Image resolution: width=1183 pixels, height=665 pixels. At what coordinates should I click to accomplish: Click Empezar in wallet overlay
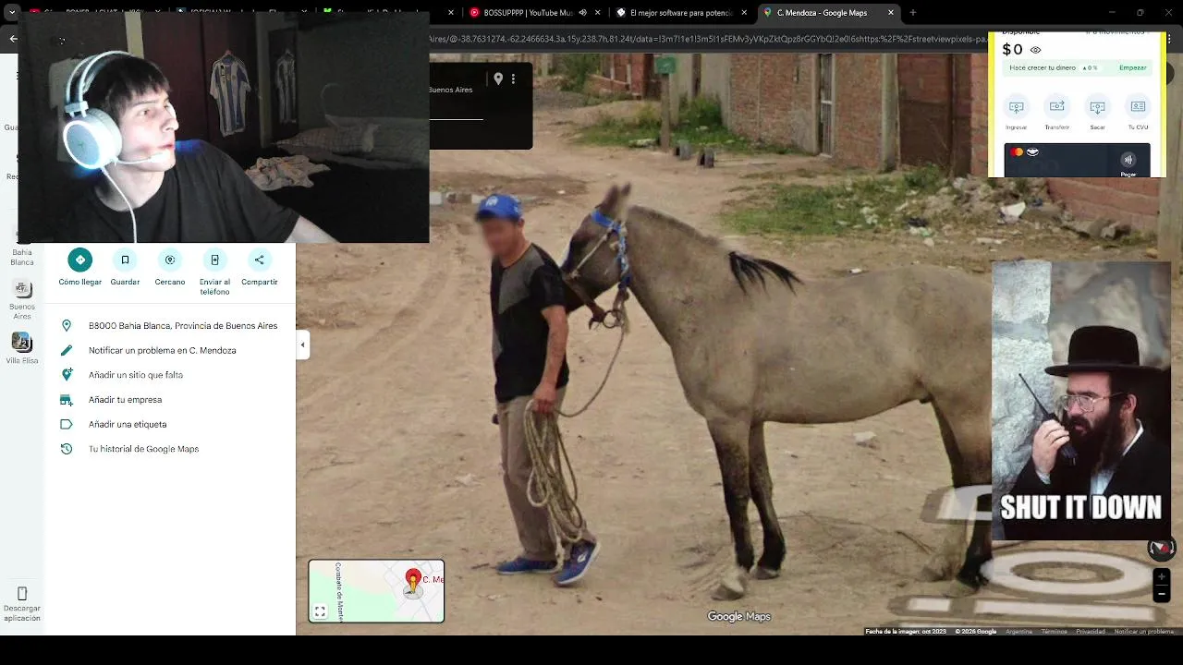1133,67
